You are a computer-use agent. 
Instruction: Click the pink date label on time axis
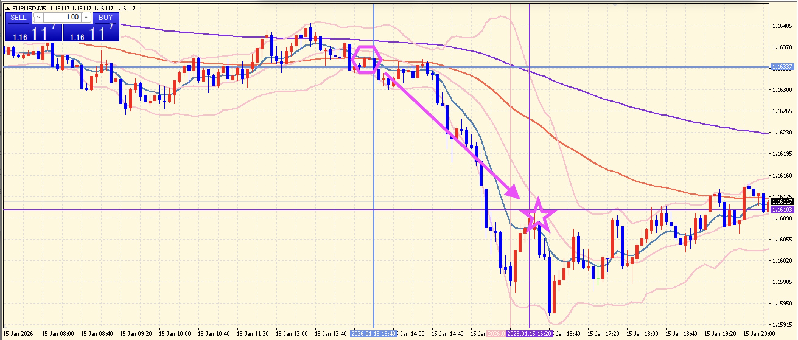coord(496,334)
